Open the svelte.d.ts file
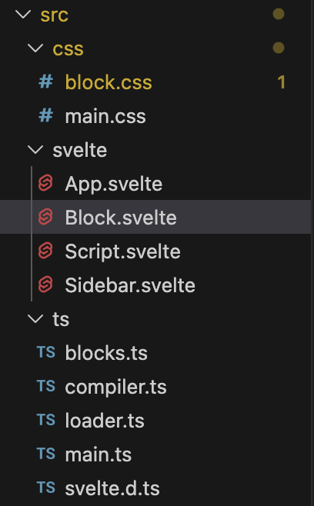Viewport: 314px width, 506px height. (x=112, y=488)
